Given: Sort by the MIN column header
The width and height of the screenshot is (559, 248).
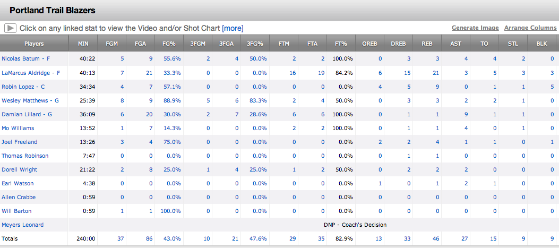Looking at the screenshot, I should (83, 44).
